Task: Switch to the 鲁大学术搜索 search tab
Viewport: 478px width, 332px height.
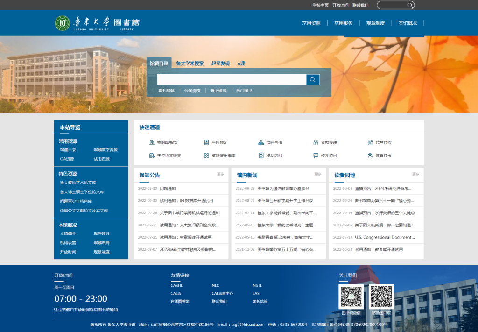Action: [x=190, y=64]
